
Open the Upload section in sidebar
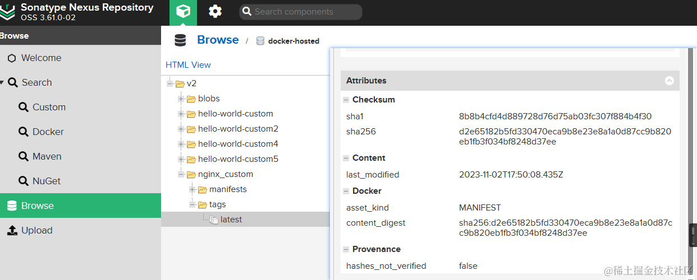coord(80,231)
